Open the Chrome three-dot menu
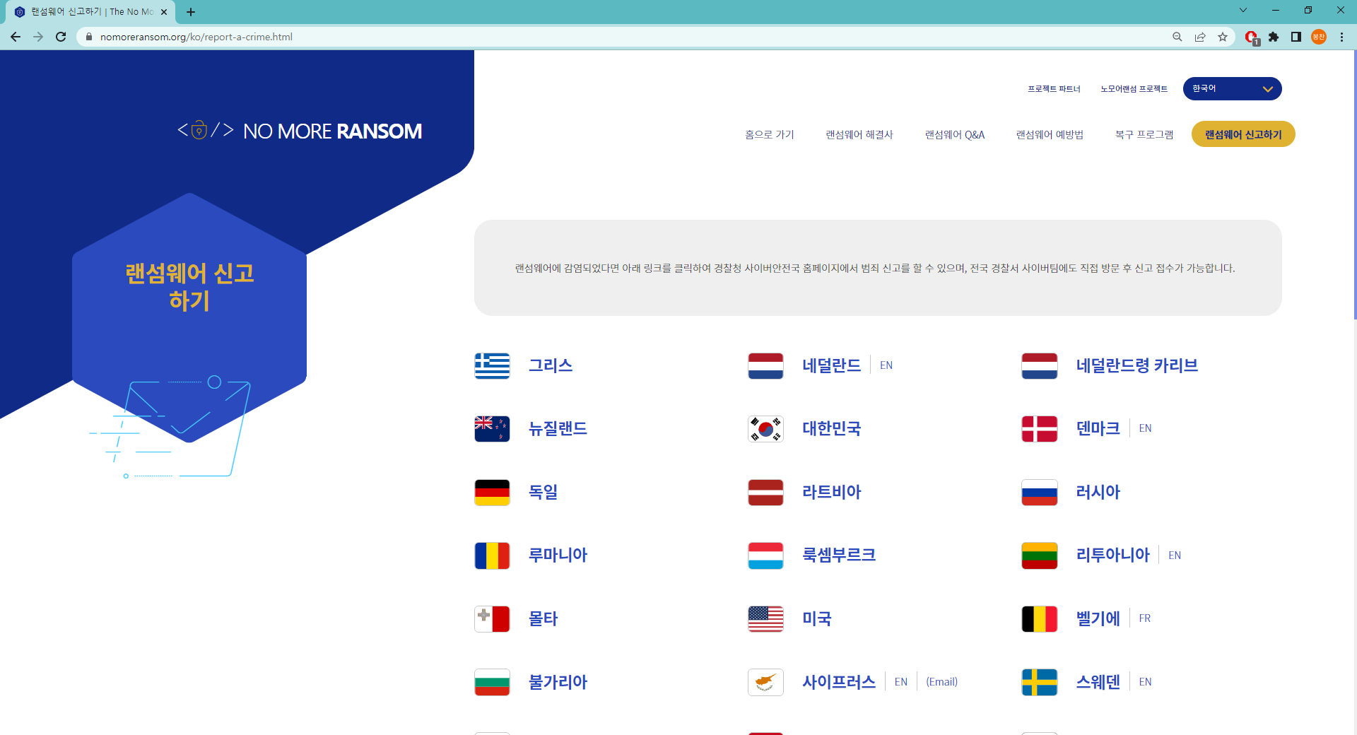 pyautogui.click(x=1341, y=37)
